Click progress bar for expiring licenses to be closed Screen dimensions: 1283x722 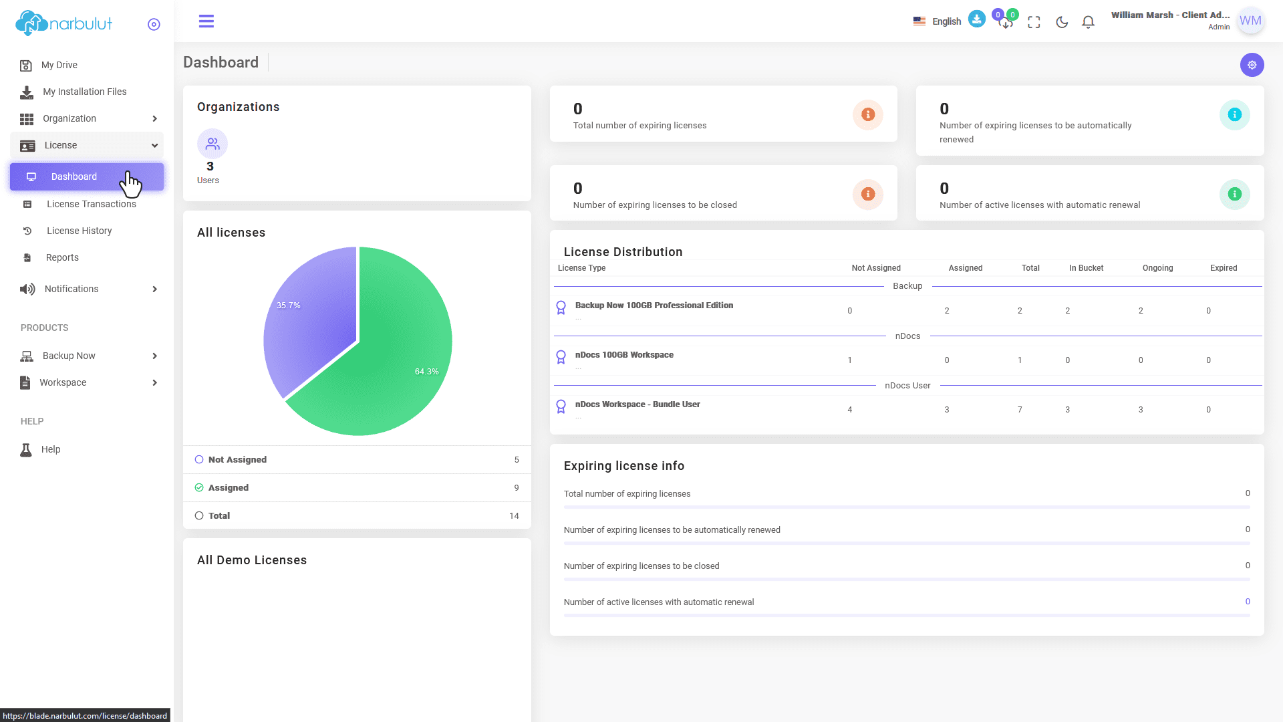click(907, 580)
